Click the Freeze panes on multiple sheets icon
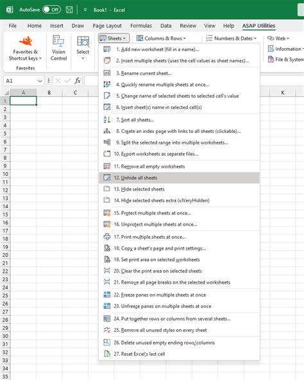The width and height of the screenshot is (304, 380). point(107,295)
